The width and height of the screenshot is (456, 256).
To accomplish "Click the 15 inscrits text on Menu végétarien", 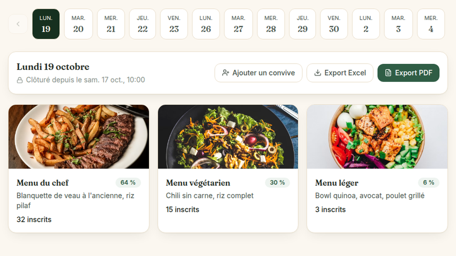I will (x=183, y=209).
